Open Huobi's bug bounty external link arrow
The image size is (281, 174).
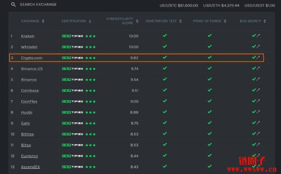click(x=258, y=112)
